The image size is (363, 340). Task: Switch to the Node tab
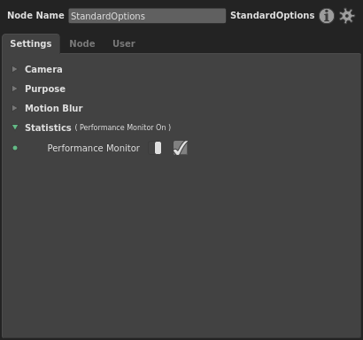click(82, 43)
